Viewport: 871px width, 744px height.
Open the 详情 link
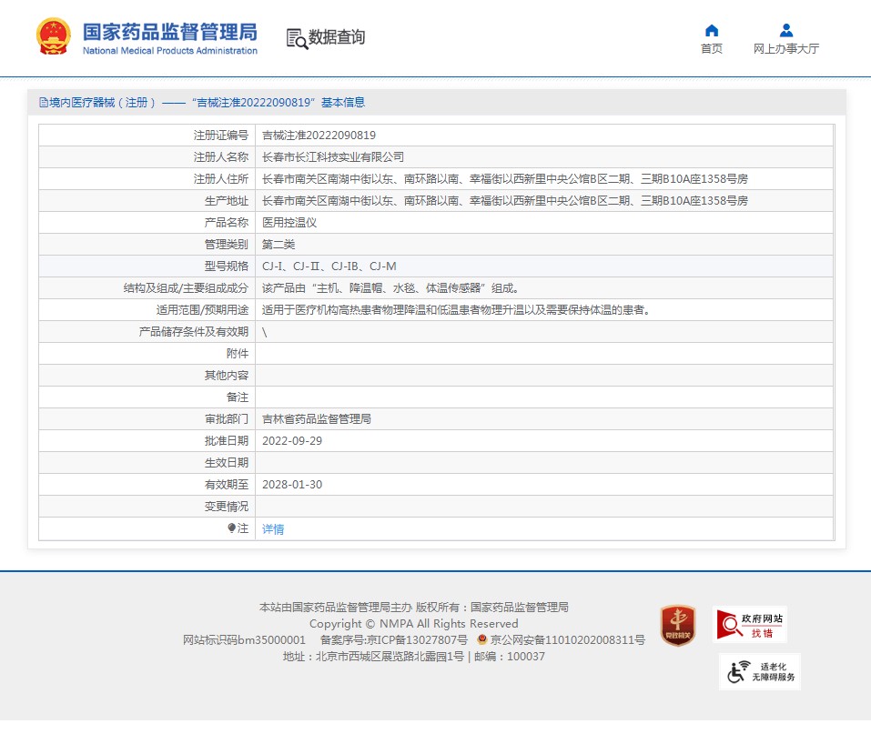(x=273, y=529)
